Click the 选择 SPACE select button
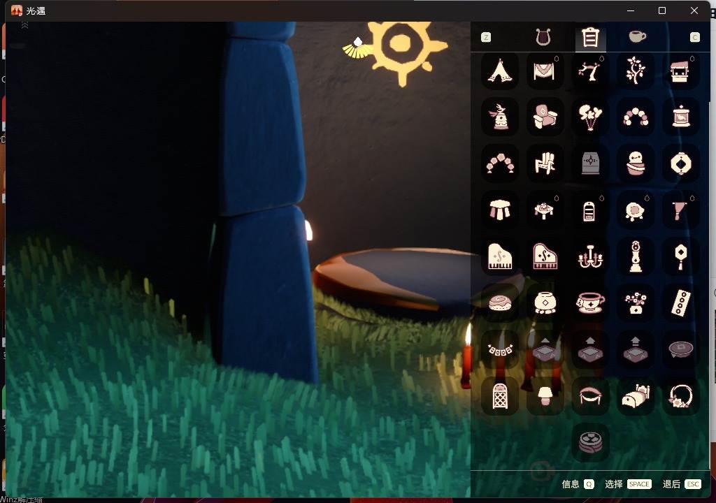This screenshot has width=716, height=503. coord(628,484)
